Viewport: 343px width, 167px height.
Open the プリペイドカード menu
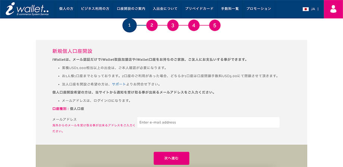[199, 9]
